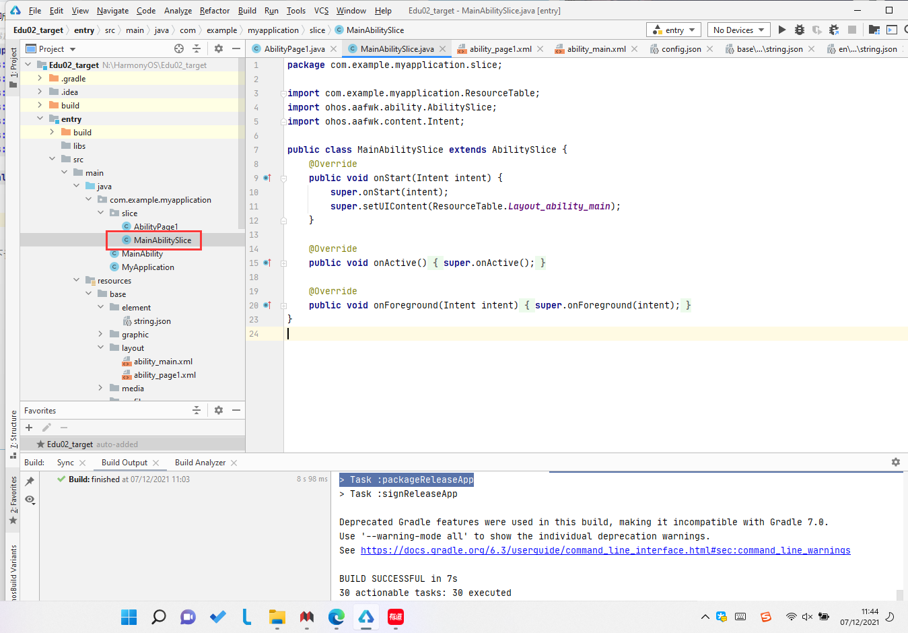Click the pencil rename icon in Favorites
This screenshot has height=633, width=908.
pos(46,428)
